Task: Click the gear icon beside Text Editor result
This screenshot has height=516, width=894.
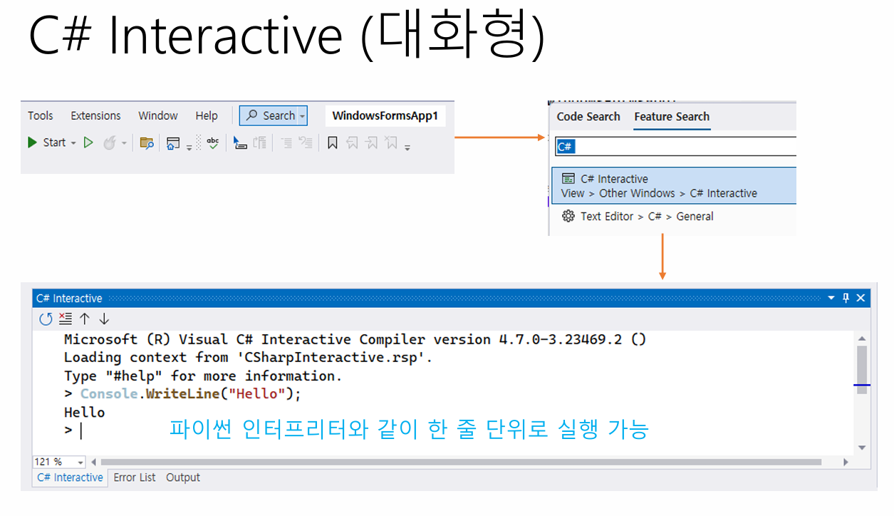Action: click(x=568, y=217)
